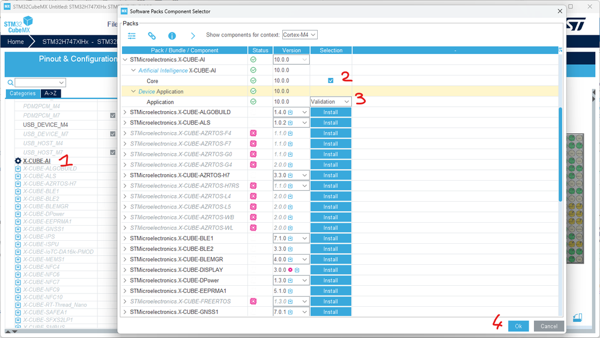600x338 pixels.
Task: Click the Status column header
Action: coord(260,50)
